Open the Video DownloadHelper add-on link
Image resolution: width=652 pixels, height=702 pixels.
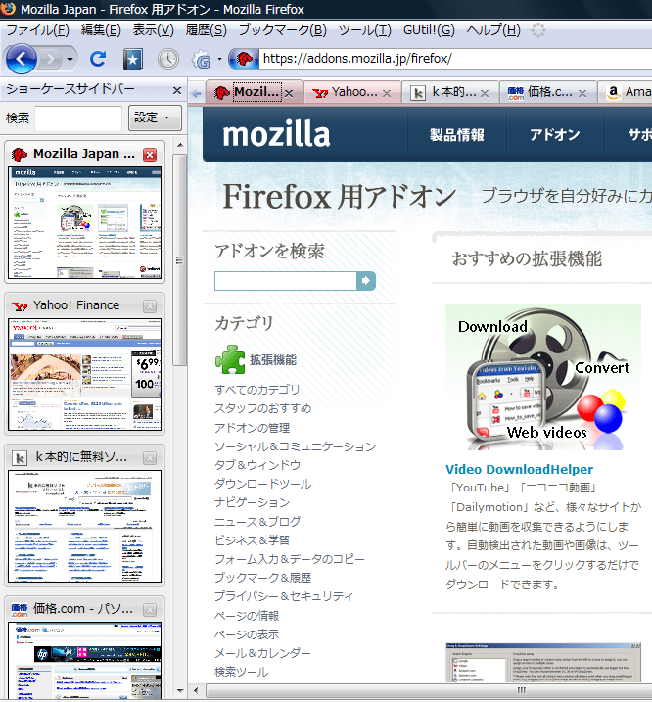(519, 469)
